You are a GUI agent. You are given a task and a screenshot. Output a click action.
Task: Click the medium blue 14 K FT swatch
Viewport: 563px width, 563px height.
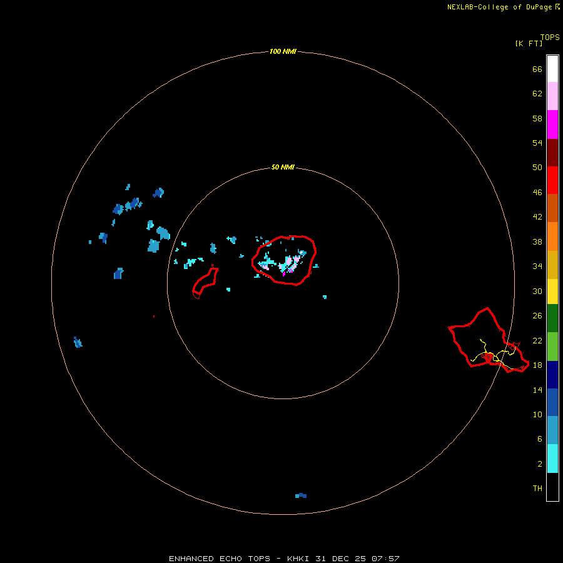tap(552, 402)
